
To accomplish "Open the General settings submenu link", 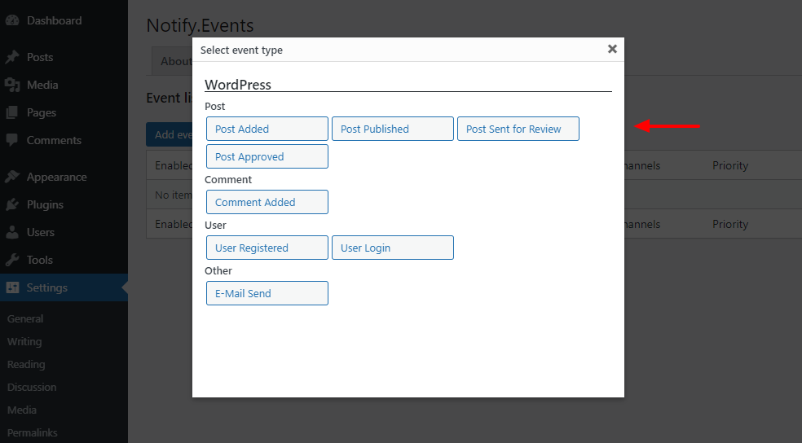I will 25,319.
